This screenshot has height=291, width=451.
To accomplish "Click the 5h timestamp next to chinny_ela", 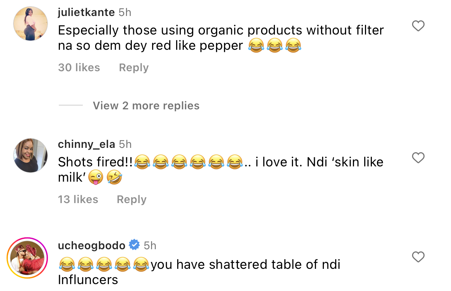I will (125, 144).
